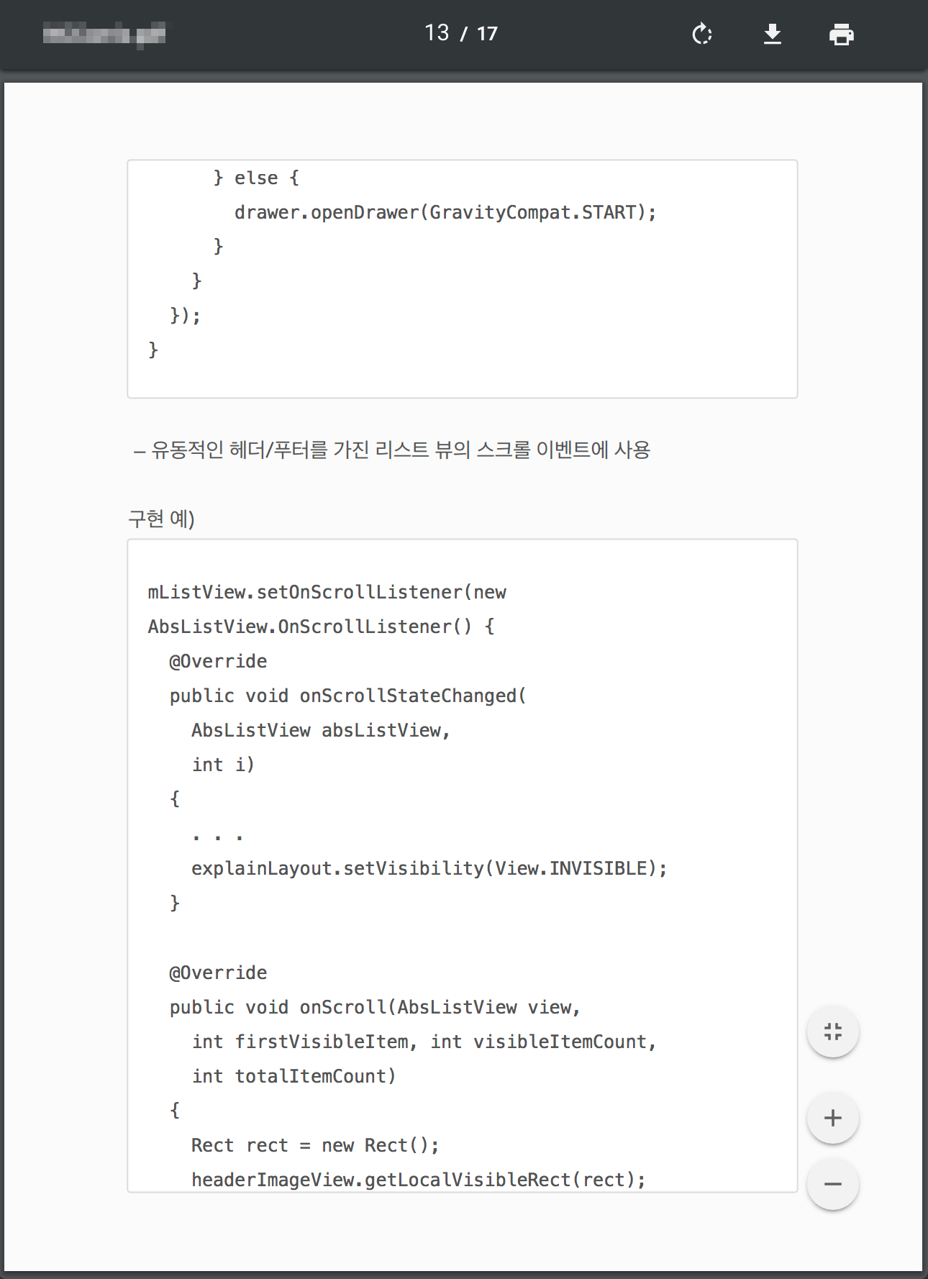Click the line AbsListView.OnScrollListener() {

click(321, 627)
